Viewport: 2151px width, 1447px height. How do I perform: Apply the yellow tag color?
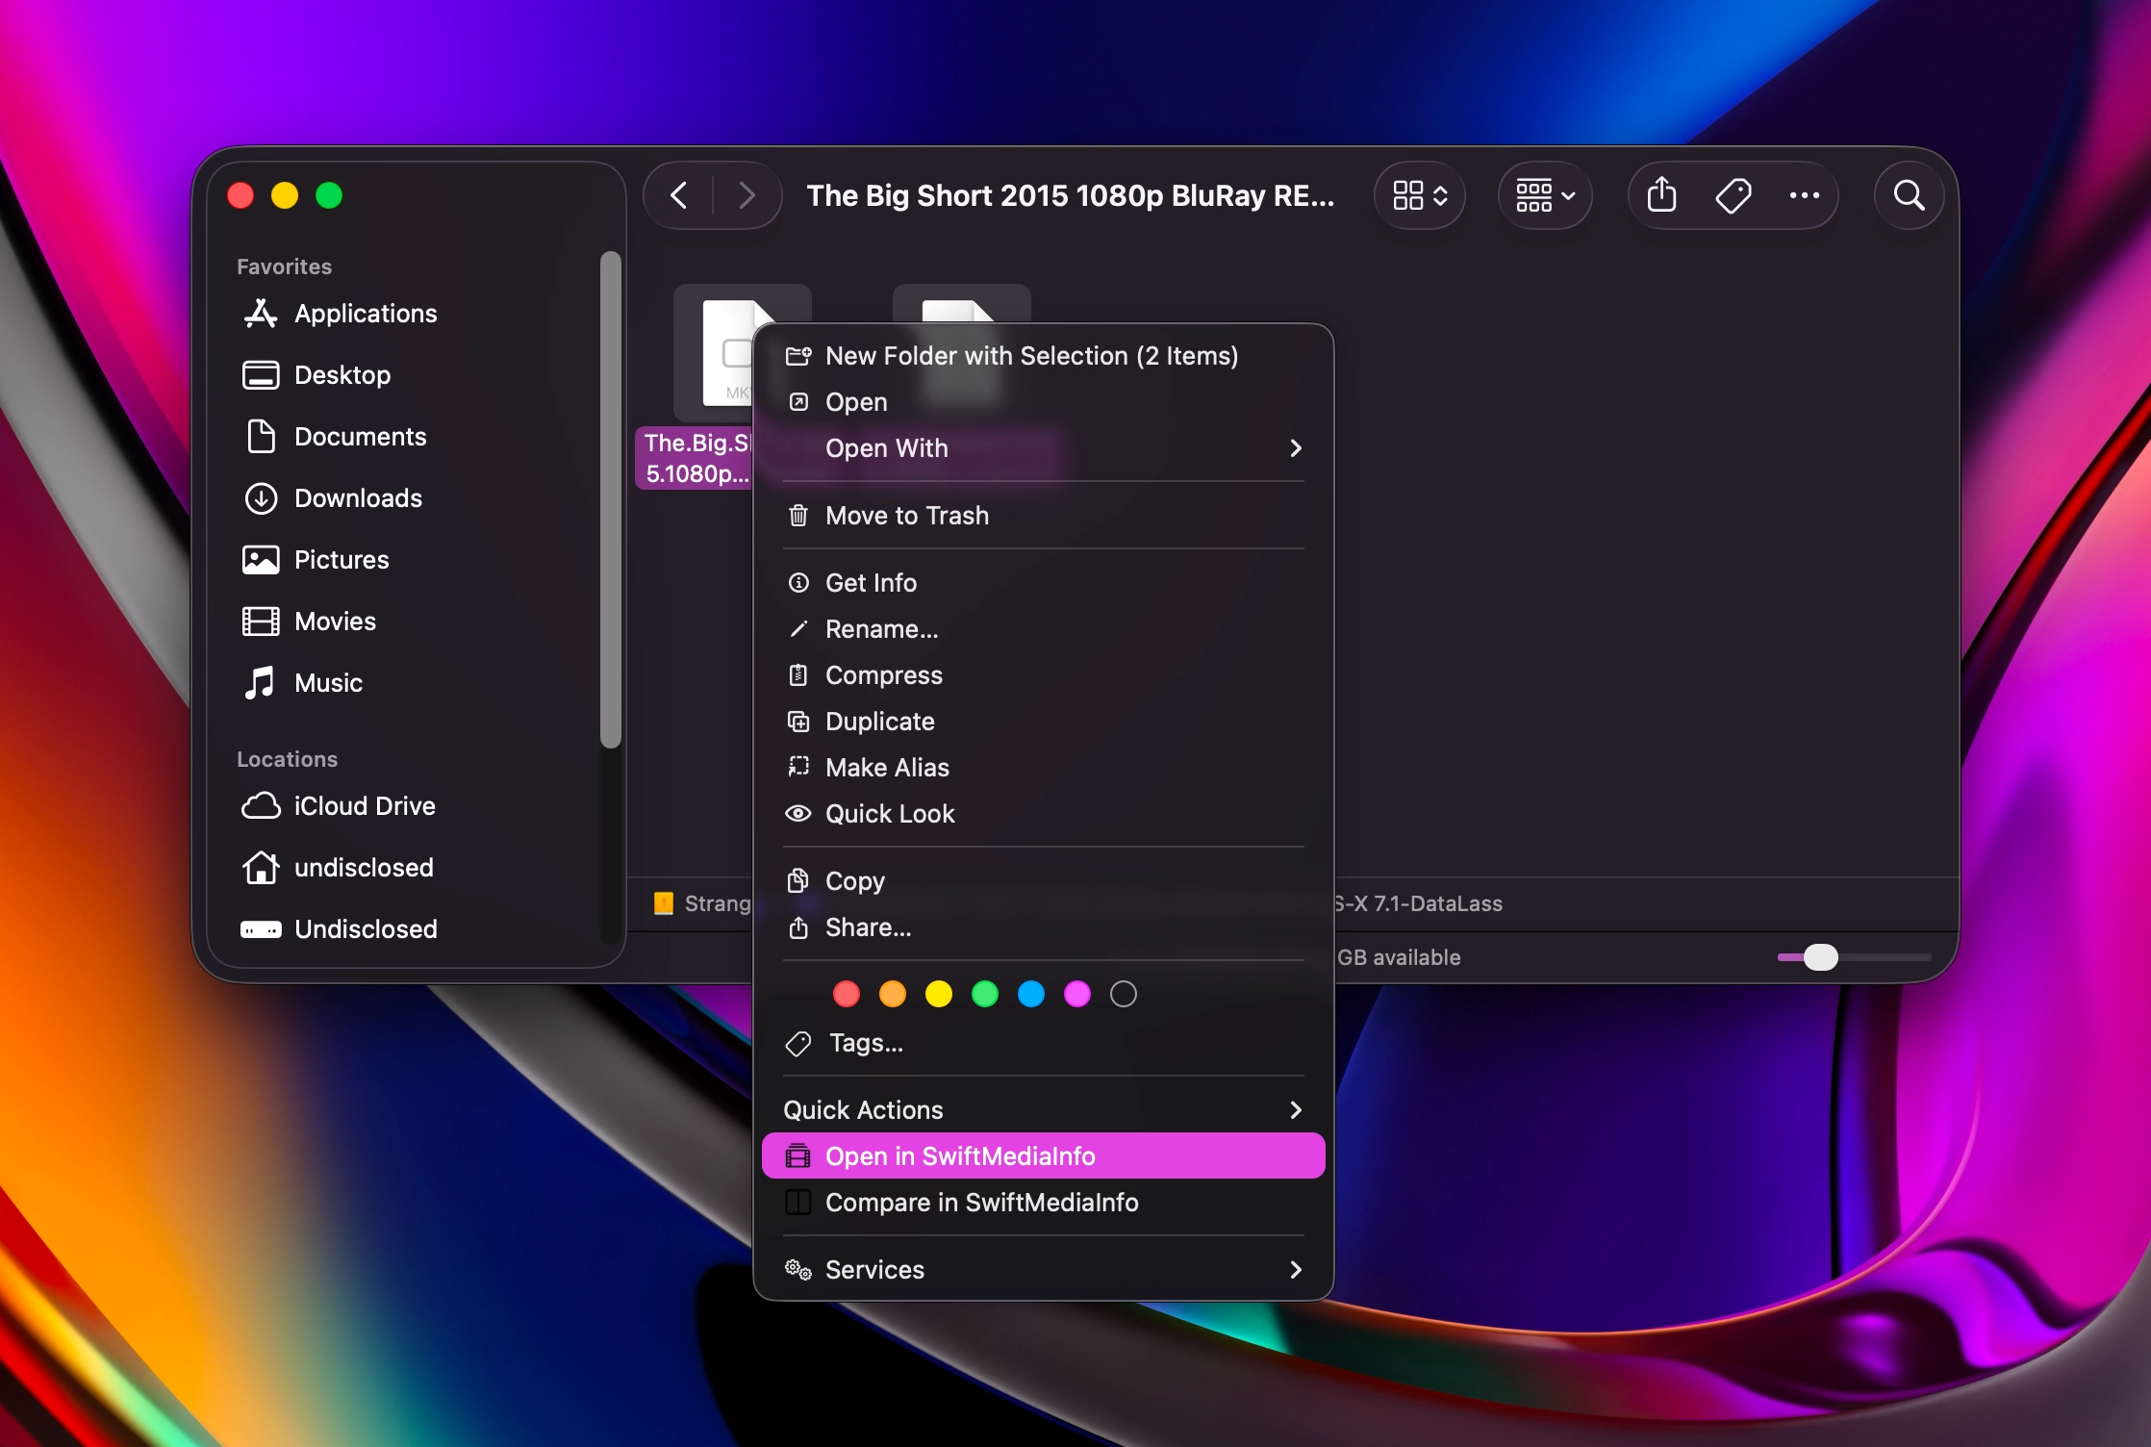click(939, 994)
